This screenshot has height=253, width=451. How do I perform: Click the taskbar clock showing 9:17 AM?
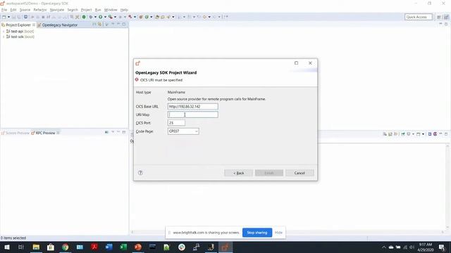(426, 247)
